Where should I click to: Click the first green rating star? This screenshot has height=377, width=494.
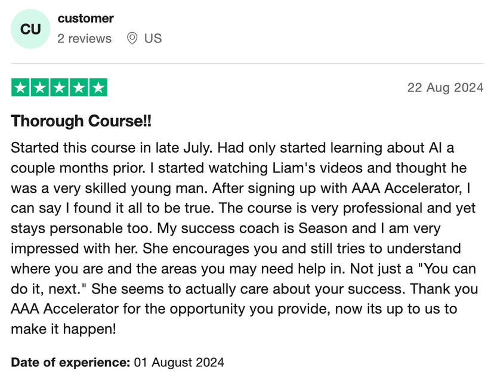[x=21, y=88]
